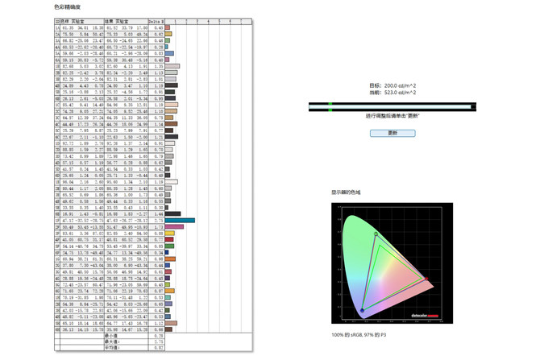Select the blue vertex of the gamut triangle
This screenshot has width=540, height=360.
click(362, 310)
